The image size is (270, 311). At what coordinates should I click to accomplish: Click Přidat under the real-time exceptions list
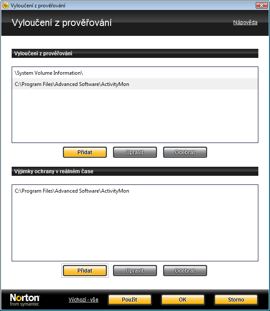[x=85, y=271]
